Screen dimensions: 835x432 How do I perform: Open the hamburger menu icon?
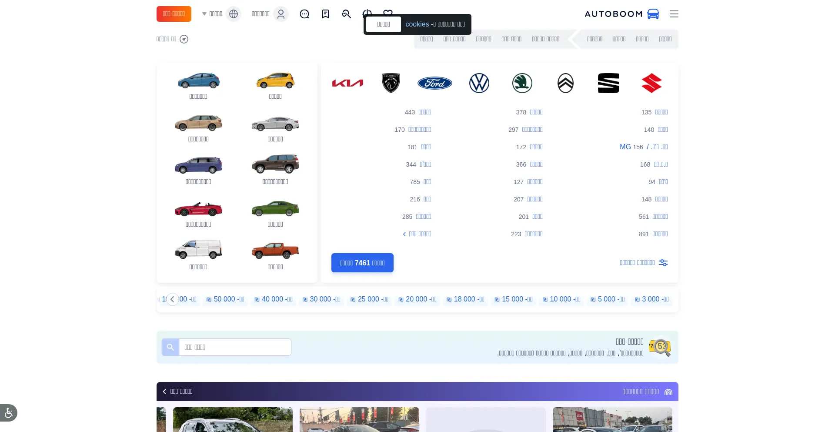[x=674, y=14]
